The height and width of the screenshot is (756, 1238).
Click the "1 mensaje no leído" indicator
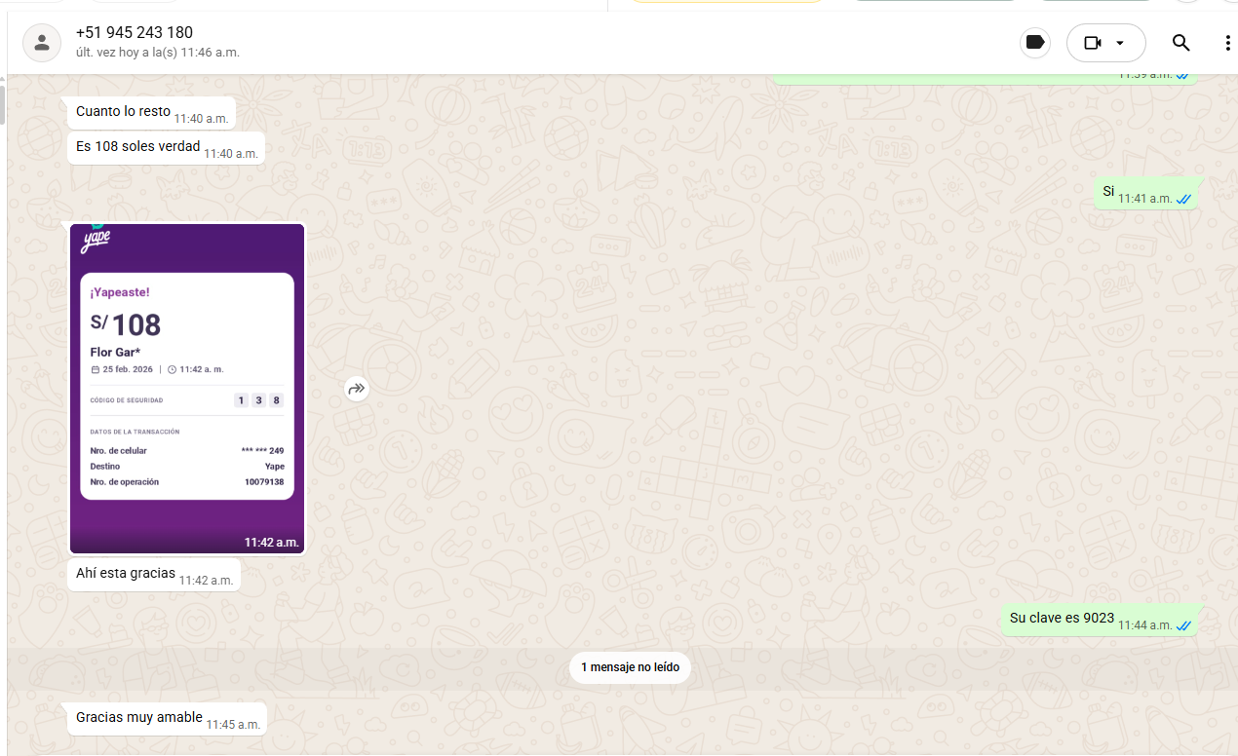pos(630,667)
